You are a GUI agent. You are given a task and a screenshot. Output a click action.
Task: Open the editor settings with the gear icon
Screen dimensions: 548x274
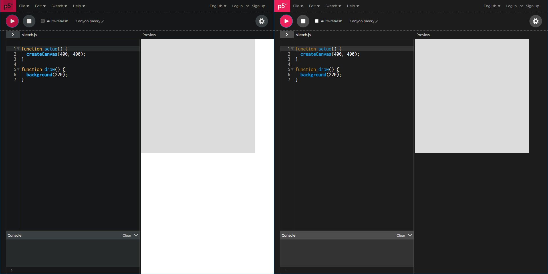[x=261, y=21]
